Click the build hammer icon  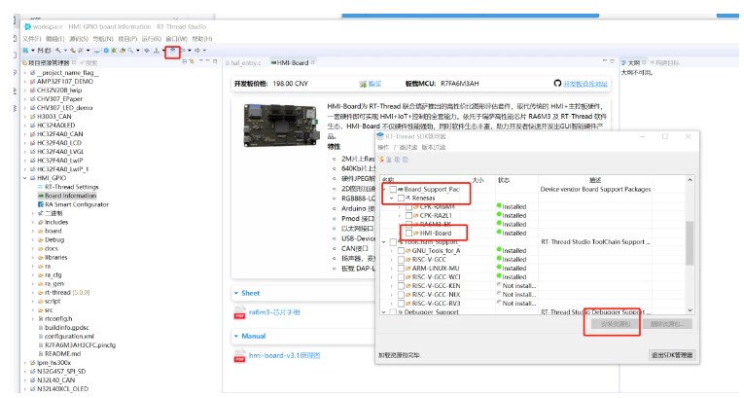(x=58, y=51)
